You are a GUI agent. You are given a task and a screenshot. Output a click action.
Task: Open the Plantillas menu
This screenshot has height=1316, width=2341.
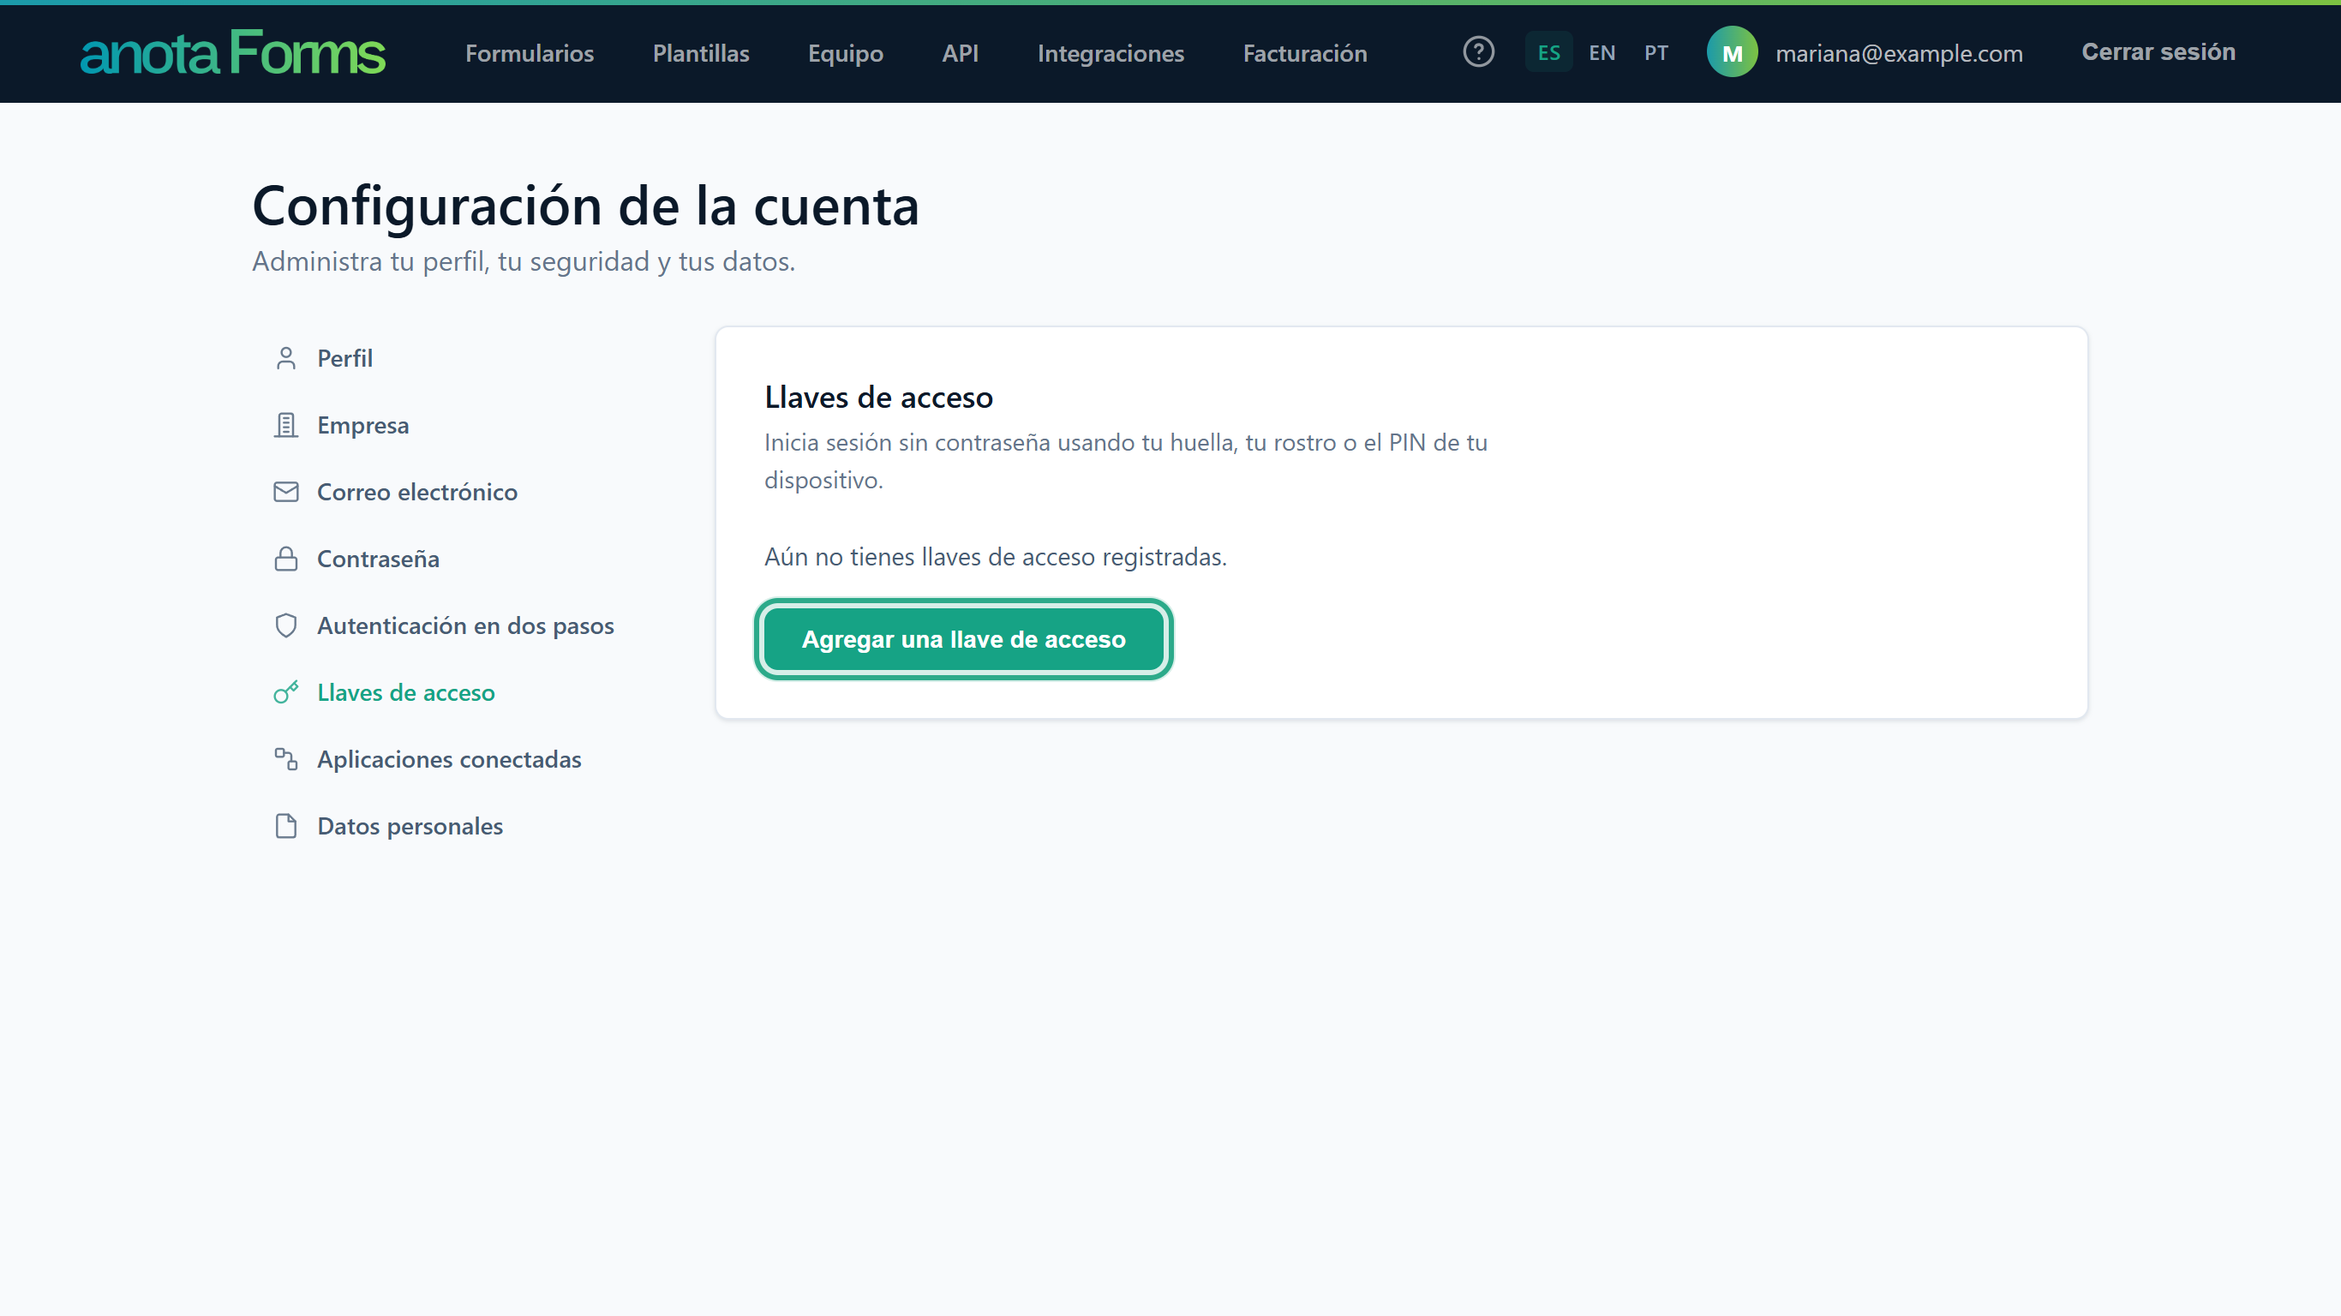701,54
